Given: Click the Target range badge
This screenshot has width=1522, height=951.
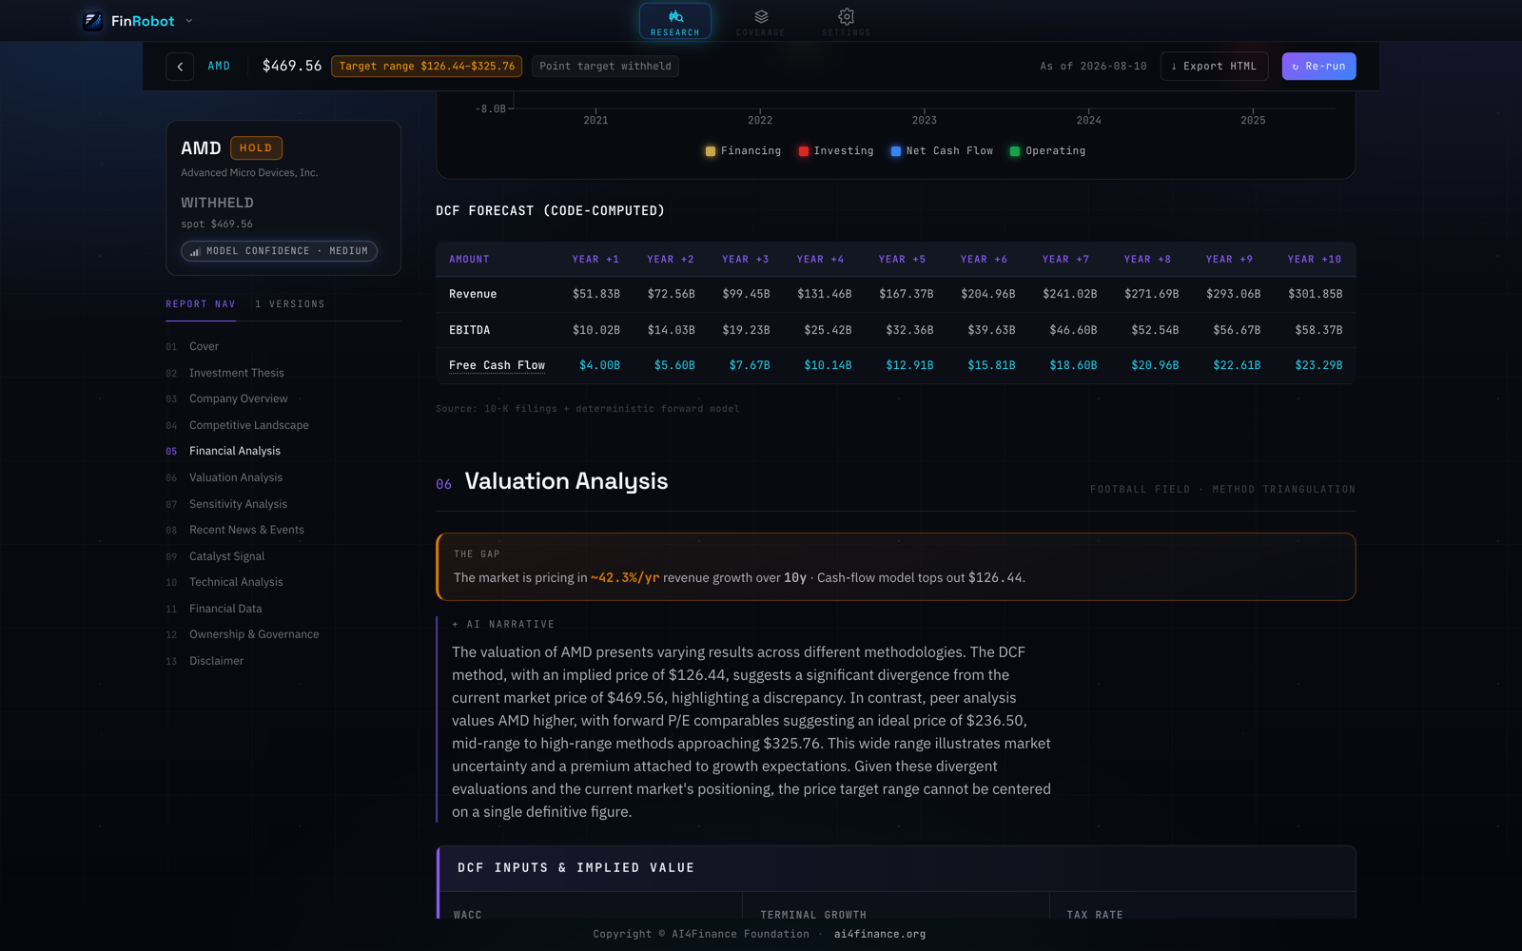Looking at the screenshot, I should [426, 67].
